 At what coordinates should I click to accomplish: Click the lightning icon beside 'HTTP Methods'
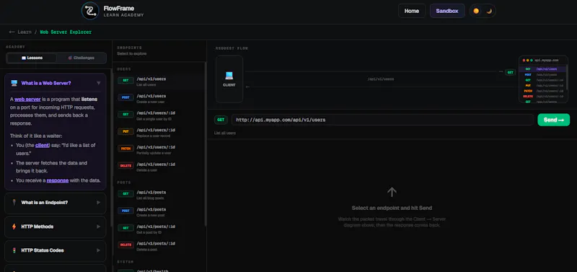tap(14, 227)
